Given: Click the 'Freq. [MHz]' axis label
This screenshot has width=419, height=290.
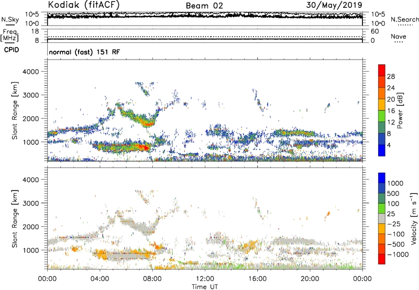Looking at the screenshot, I should pos(9,35).
